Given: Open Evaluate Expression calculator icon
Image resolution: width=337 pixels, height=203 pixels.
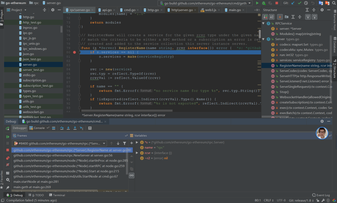Looking at the screenshot, I should click(90, 128).
